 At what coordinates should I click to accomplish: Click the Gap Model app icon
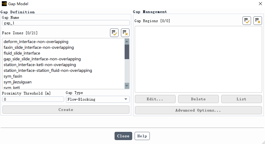point(4,4)
